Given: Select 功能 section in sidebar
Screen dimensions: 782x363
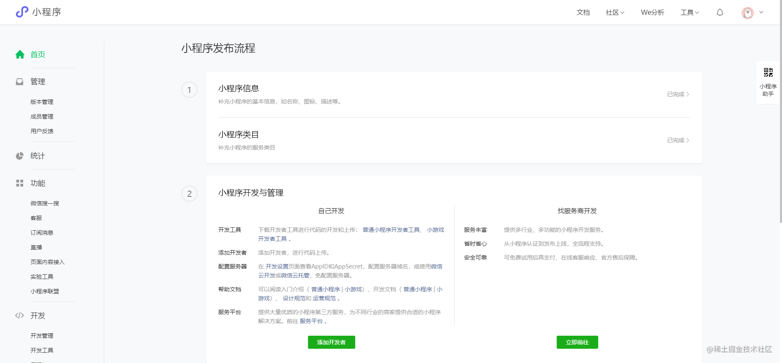Looking at the screenshot, I should pos(38,183).
